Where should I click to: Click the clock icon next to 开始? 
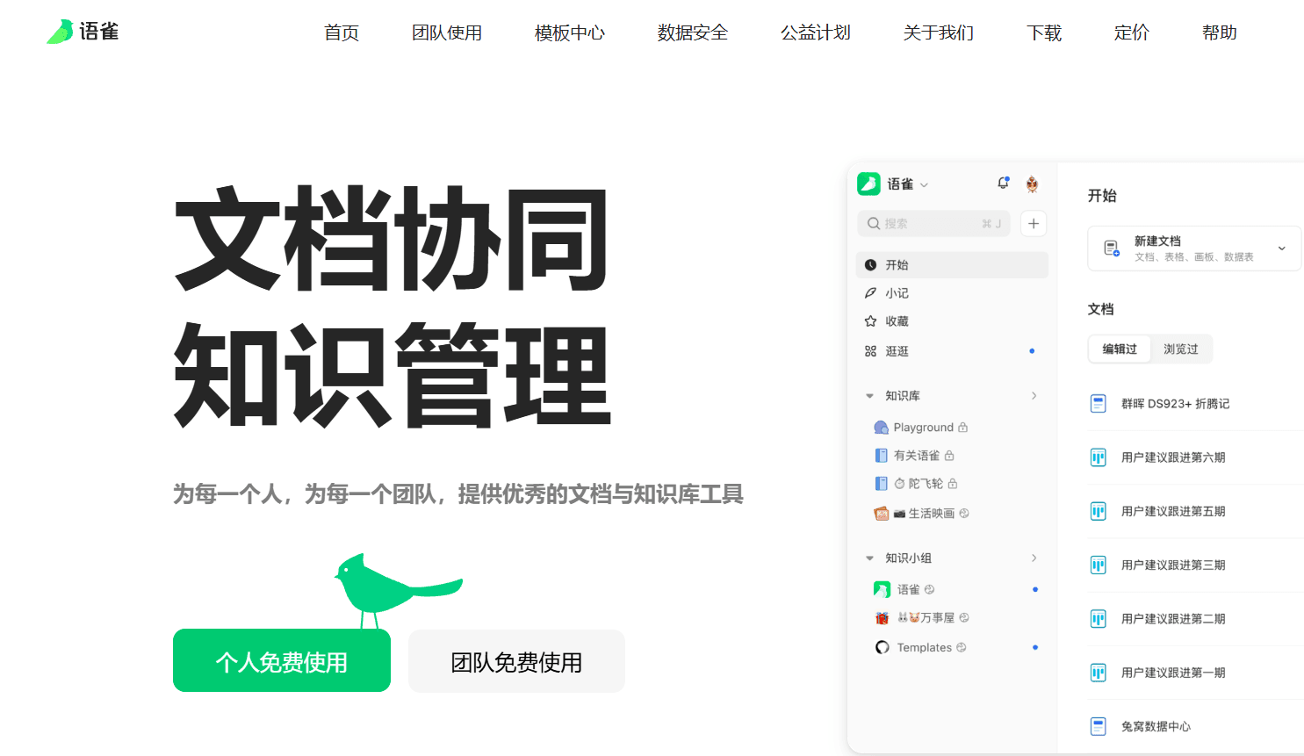[x=870, y=265]
